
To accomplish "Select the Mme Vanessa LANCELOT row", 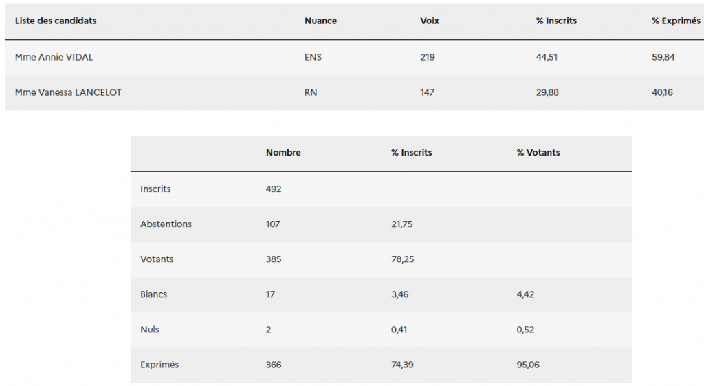I will click(354, 93).
